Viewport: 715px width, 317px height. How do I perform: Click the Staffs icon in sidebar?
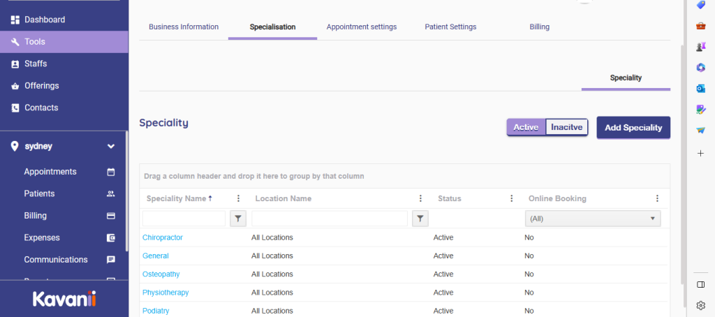pyautogui.click(x=15, y=64)
